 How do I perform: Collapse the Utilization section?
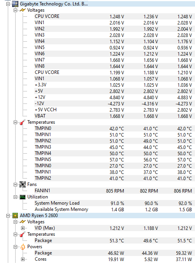click(x=15, y=197)
